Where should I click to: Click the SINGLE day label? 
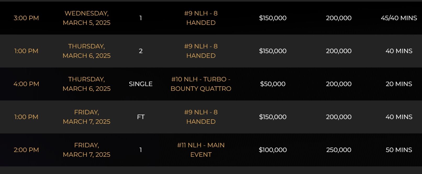141,84
